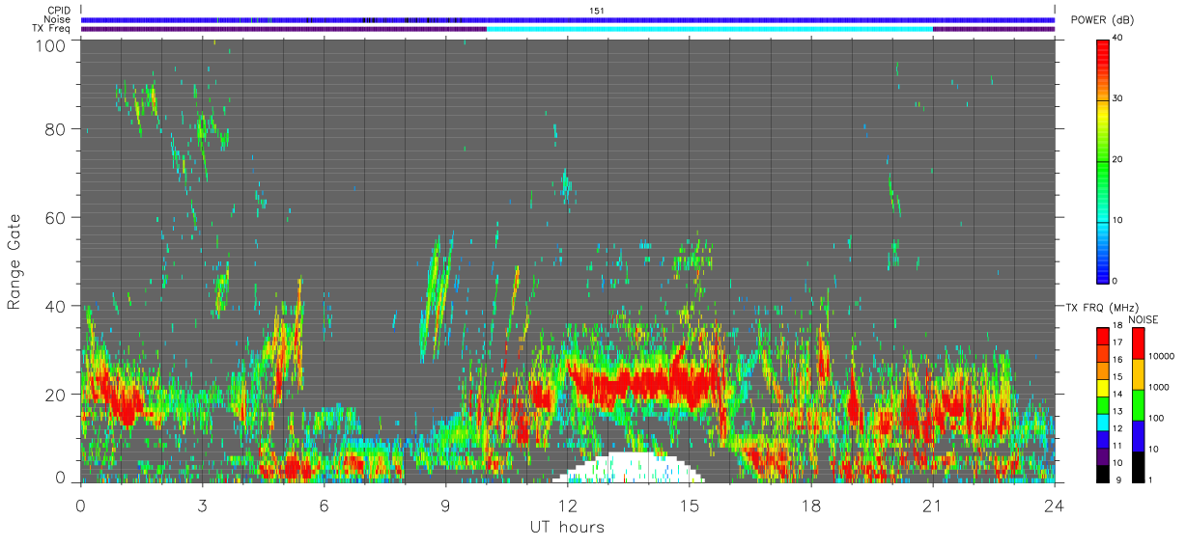Click the 3 tick on UT hours axis
This screenshot has height=547, width=1186.
click(x=202, y=506)
